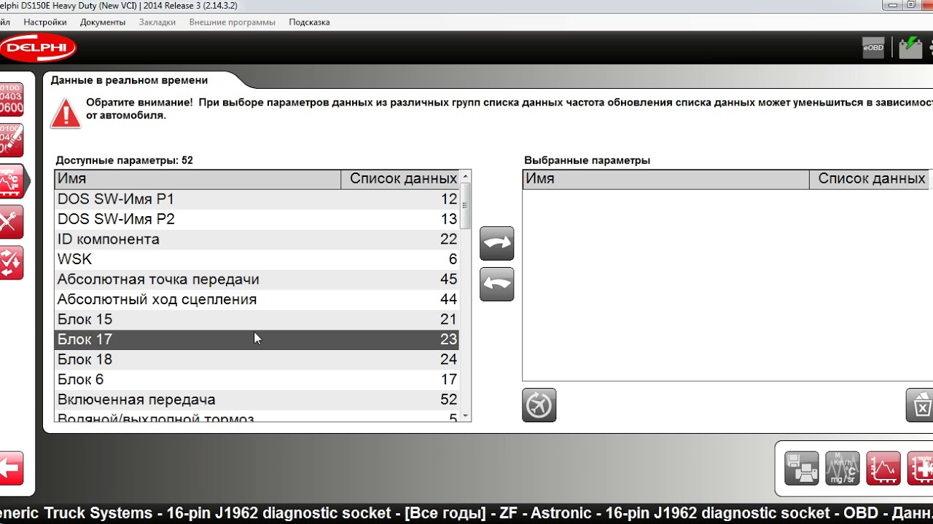
Task: Open the red graph view icon
Action: pos(883,468)
